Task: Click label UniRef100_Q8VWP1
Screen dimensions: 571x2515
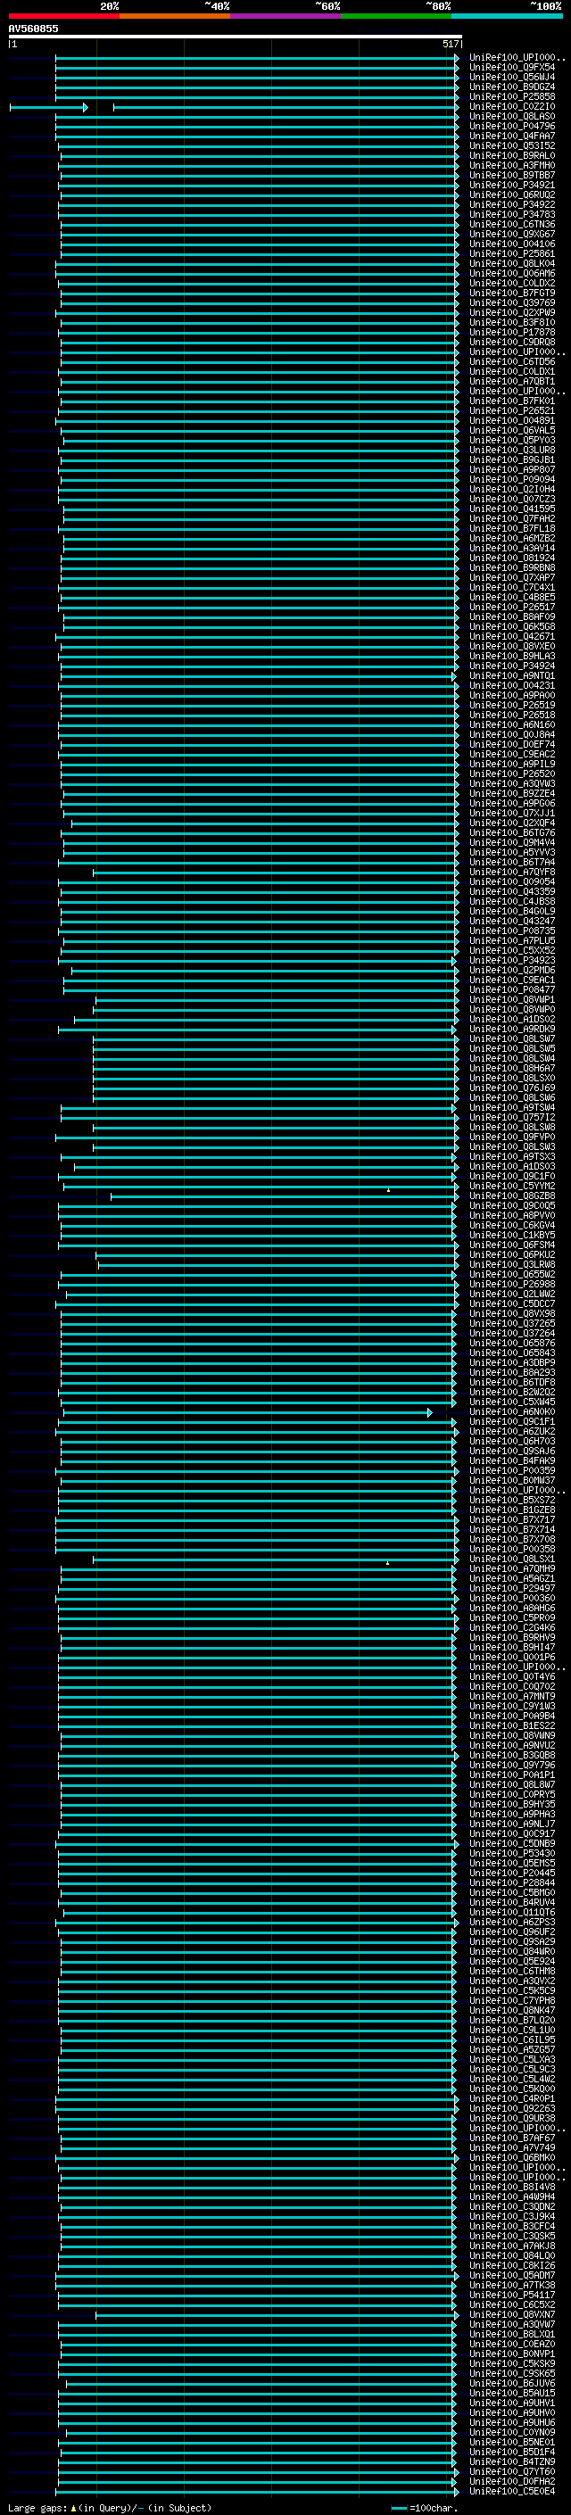Action: pyautogui.click(x=512, y=1000)
